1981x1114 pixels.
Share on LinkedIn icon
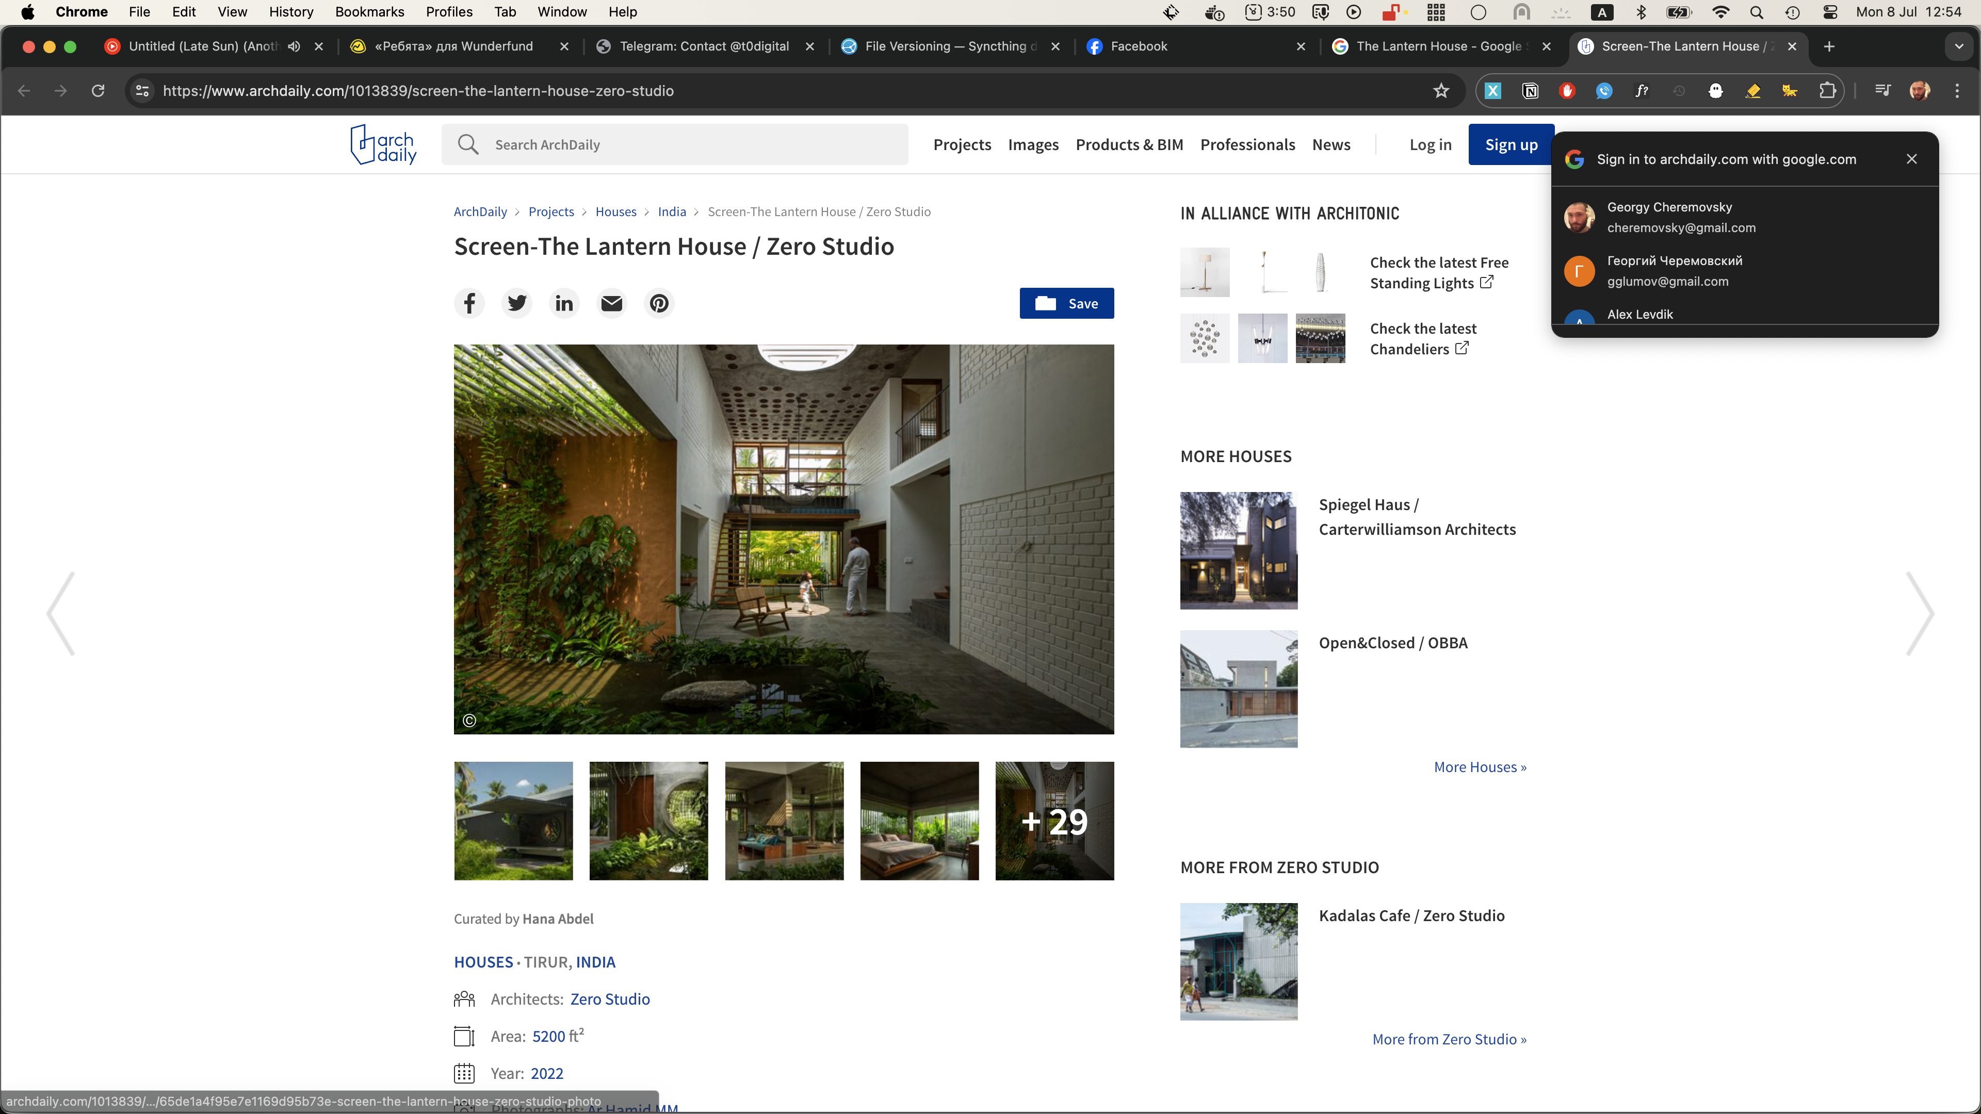pos(564,304)
